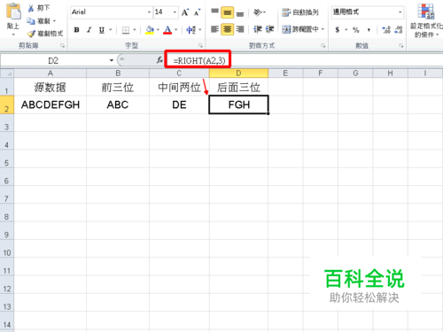Click the comma style icon
The image size is (443, 332).
click(x=369, y=30)
